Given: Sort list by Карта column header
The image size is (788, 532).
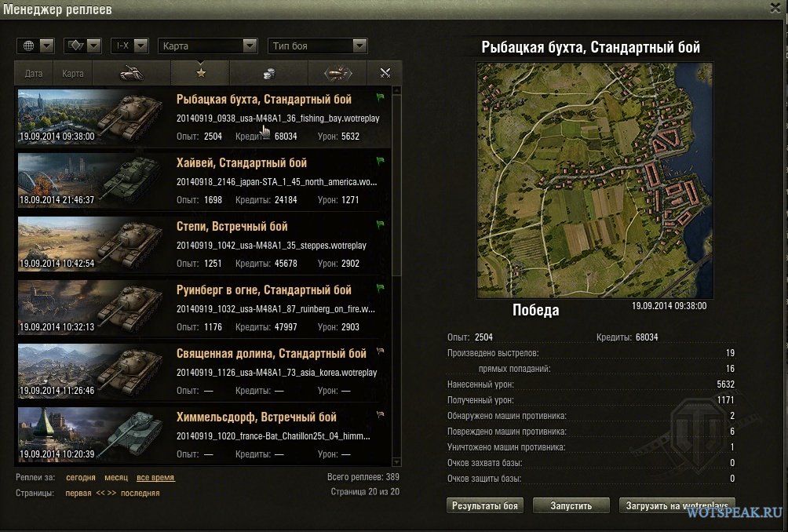Looking at the screenshot, I should coord(73,74).
